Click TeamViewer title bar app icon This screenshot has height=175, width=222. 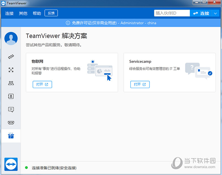3,3
